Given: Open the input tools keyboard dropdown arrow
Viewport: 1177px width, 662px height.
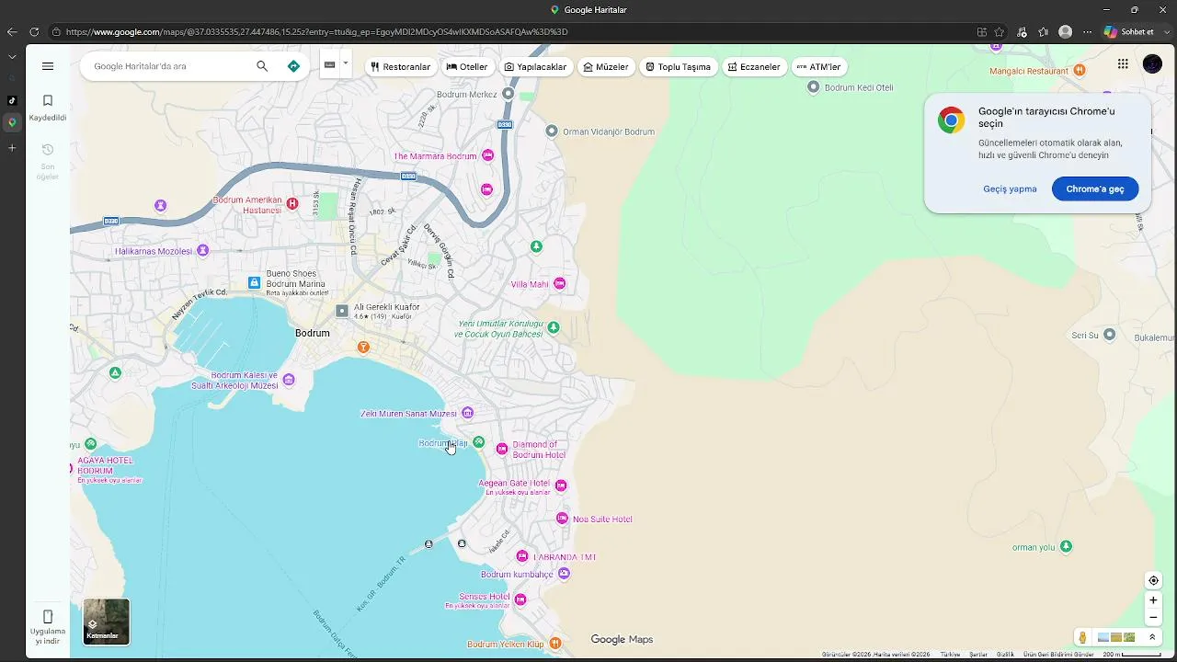Looking at the screenshot, I should (x=346, y=63).
